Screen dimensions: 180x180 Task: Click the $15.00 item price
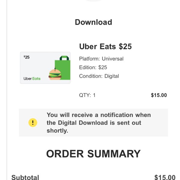point(159,95)
